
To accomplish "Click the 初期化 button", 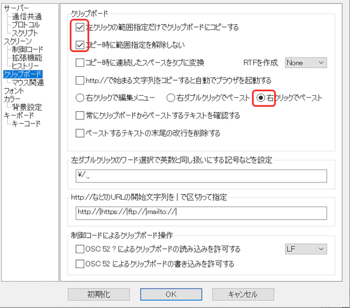I will click(x=99, y=294).
